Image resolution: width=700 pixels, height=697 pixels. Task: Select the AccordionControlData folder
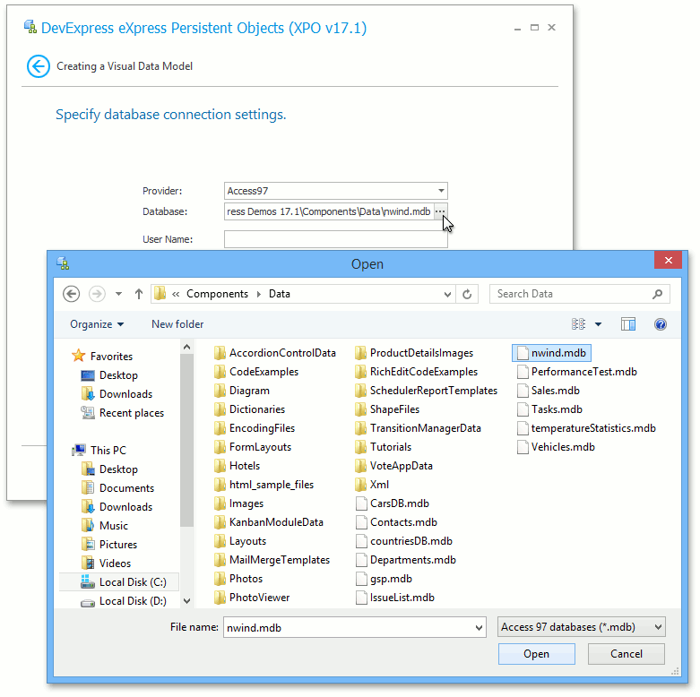pyautogui.click(x=275, y=353)
